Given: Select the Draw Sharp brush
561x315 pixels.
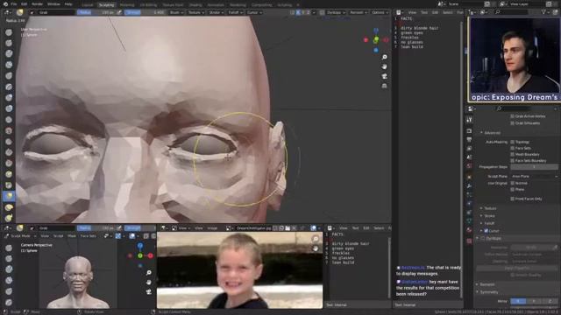Looking at the screenshot, I should (x=9, y=43).
